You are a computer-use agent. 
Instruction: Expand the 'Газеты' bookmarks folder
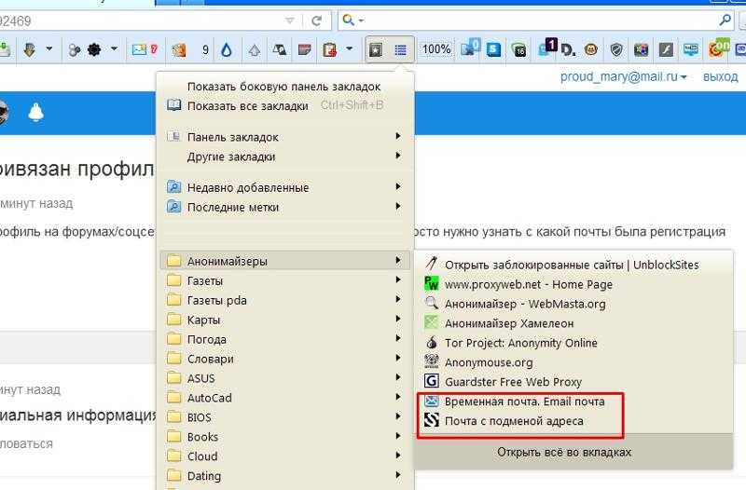285,280
